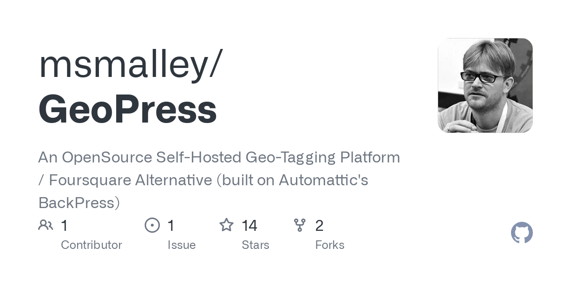The image size is (571, 285).
Task: Click the 14 stars count
Action: pyautogui.click(x=249, y=226)
